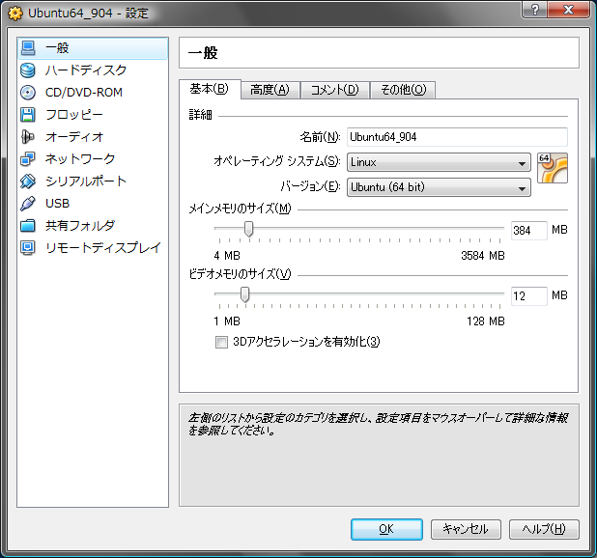Click the main memory size slider handle

coord(248,229)
